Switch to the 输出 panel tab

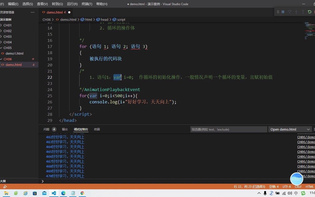(x=65, y=129)
